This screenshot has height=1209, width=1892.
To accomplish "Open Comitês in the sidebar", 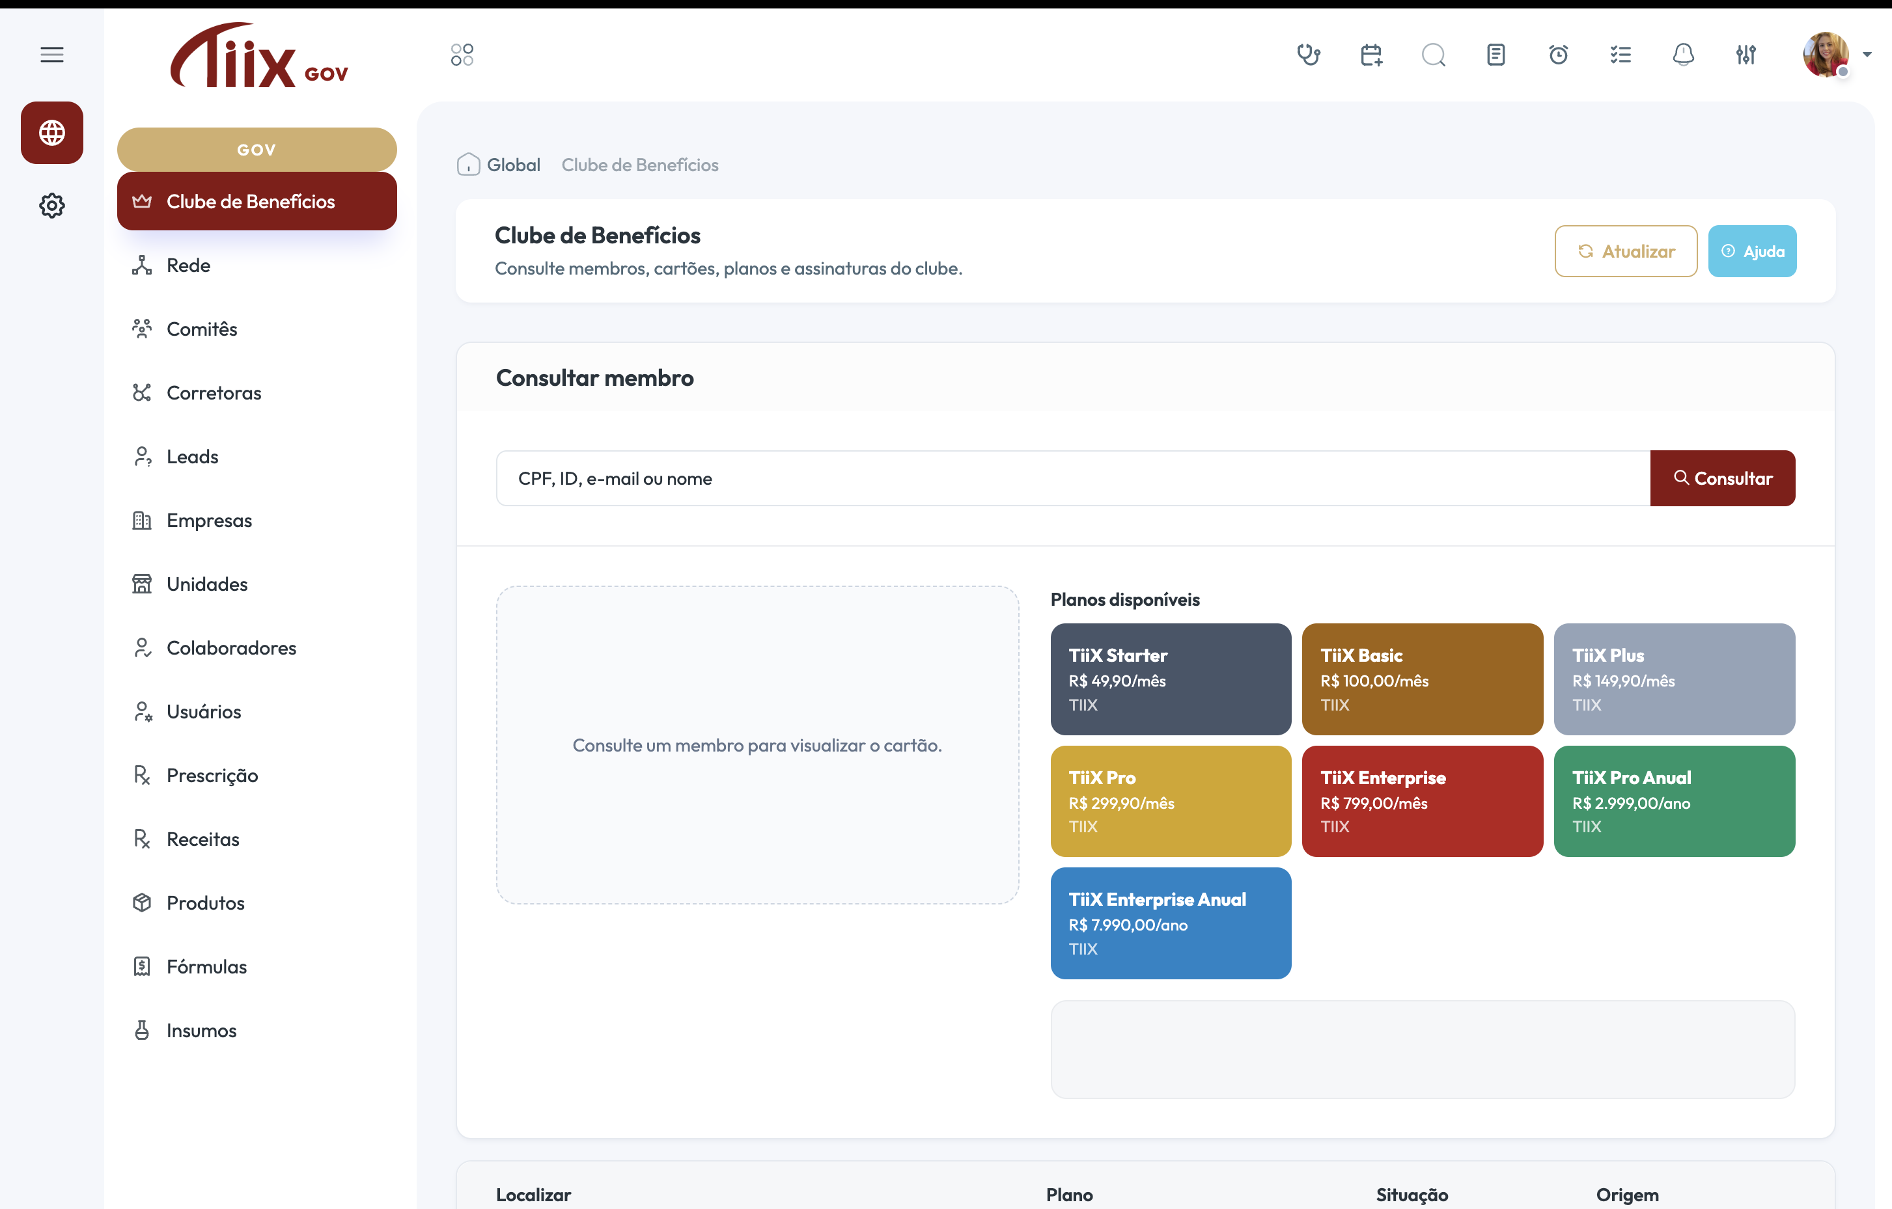I will click(257, 329).
